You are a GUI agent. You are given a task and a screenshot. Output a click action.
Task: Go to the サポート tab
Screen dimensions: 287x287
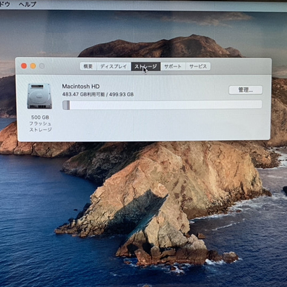pyautogui.click(x=173, y=66)
